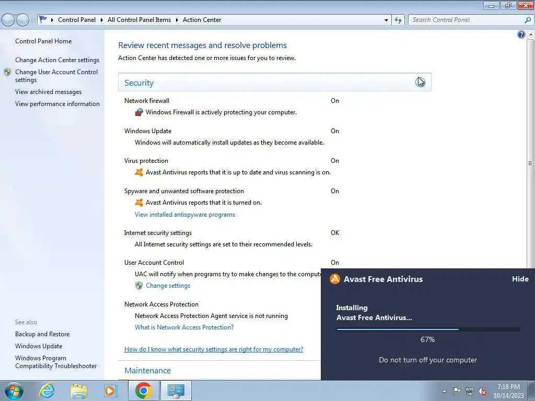Open View installed antispyware programs link

185,215
